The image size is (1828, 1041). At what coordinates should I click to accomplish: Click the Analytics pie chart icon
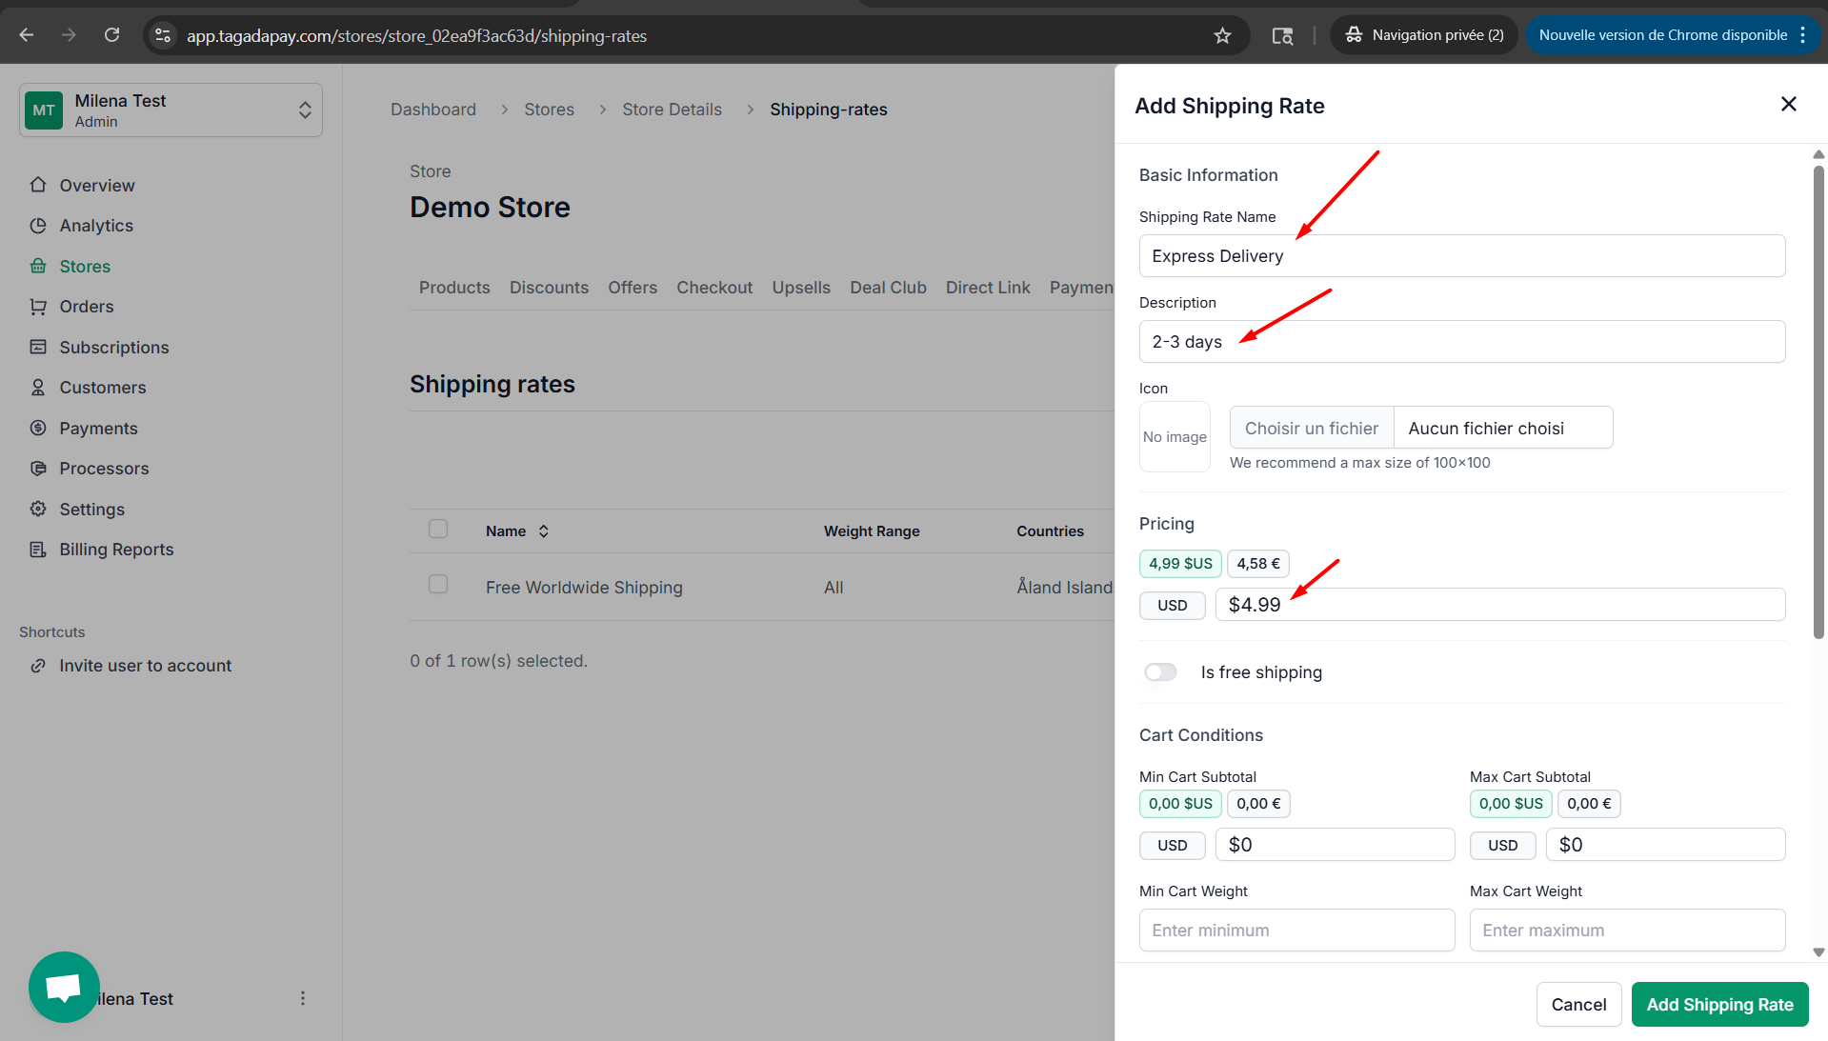coord(38,226)
